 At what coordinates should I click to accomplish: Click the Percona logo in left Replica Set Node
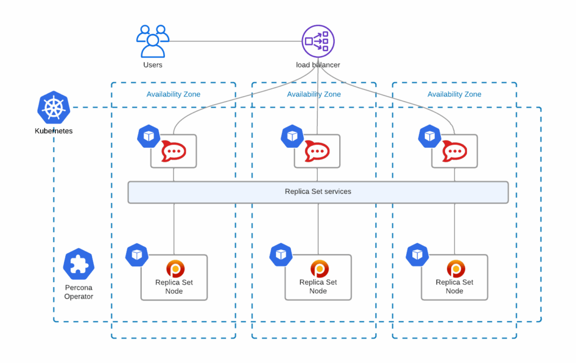pos(175,269)
